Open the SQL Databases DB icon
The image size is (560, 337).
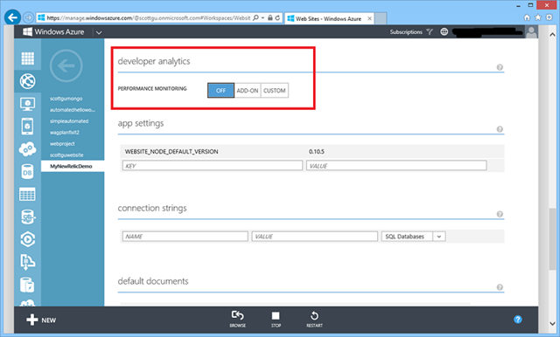[x=27, y=172]
